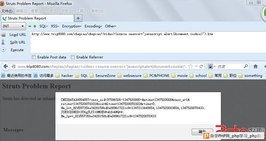Go to the Firefox home page
The width and height of the screenshot is (266, 141).
tap(256, 67)
